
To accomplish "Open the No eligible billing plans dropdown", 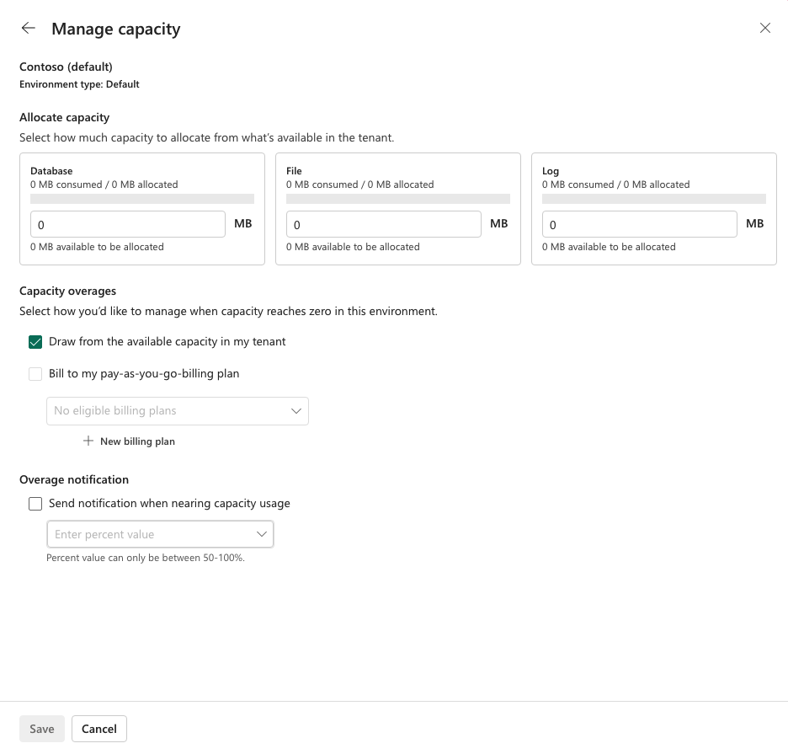I will tap(177, 410).
